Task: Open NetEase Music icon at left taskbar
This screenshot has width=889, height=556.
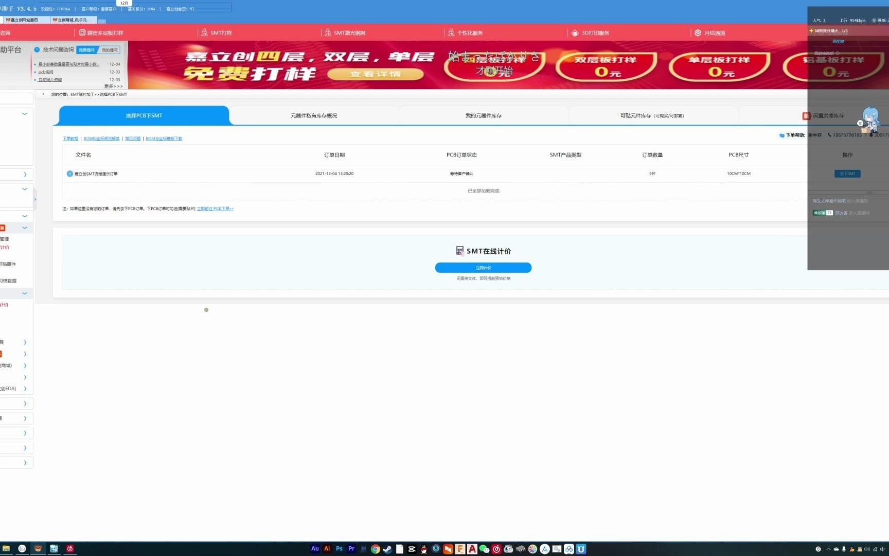Action: 70,549
